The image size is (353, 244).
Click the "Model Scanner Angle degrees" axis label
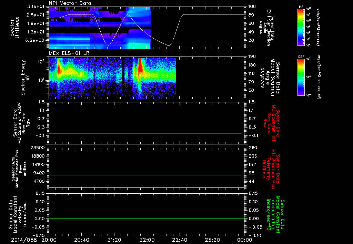pos(268,78)
